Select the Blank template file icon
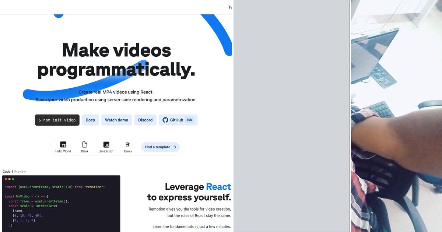442x232 pixels. 85,145
